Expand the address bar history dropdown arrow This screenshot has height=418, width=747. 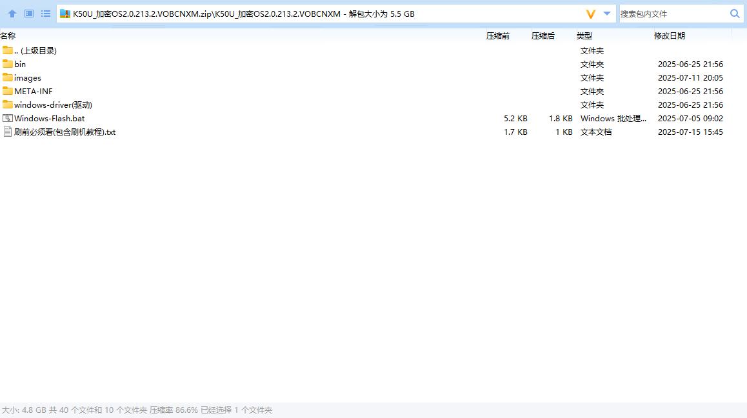[x=607, y=14]
